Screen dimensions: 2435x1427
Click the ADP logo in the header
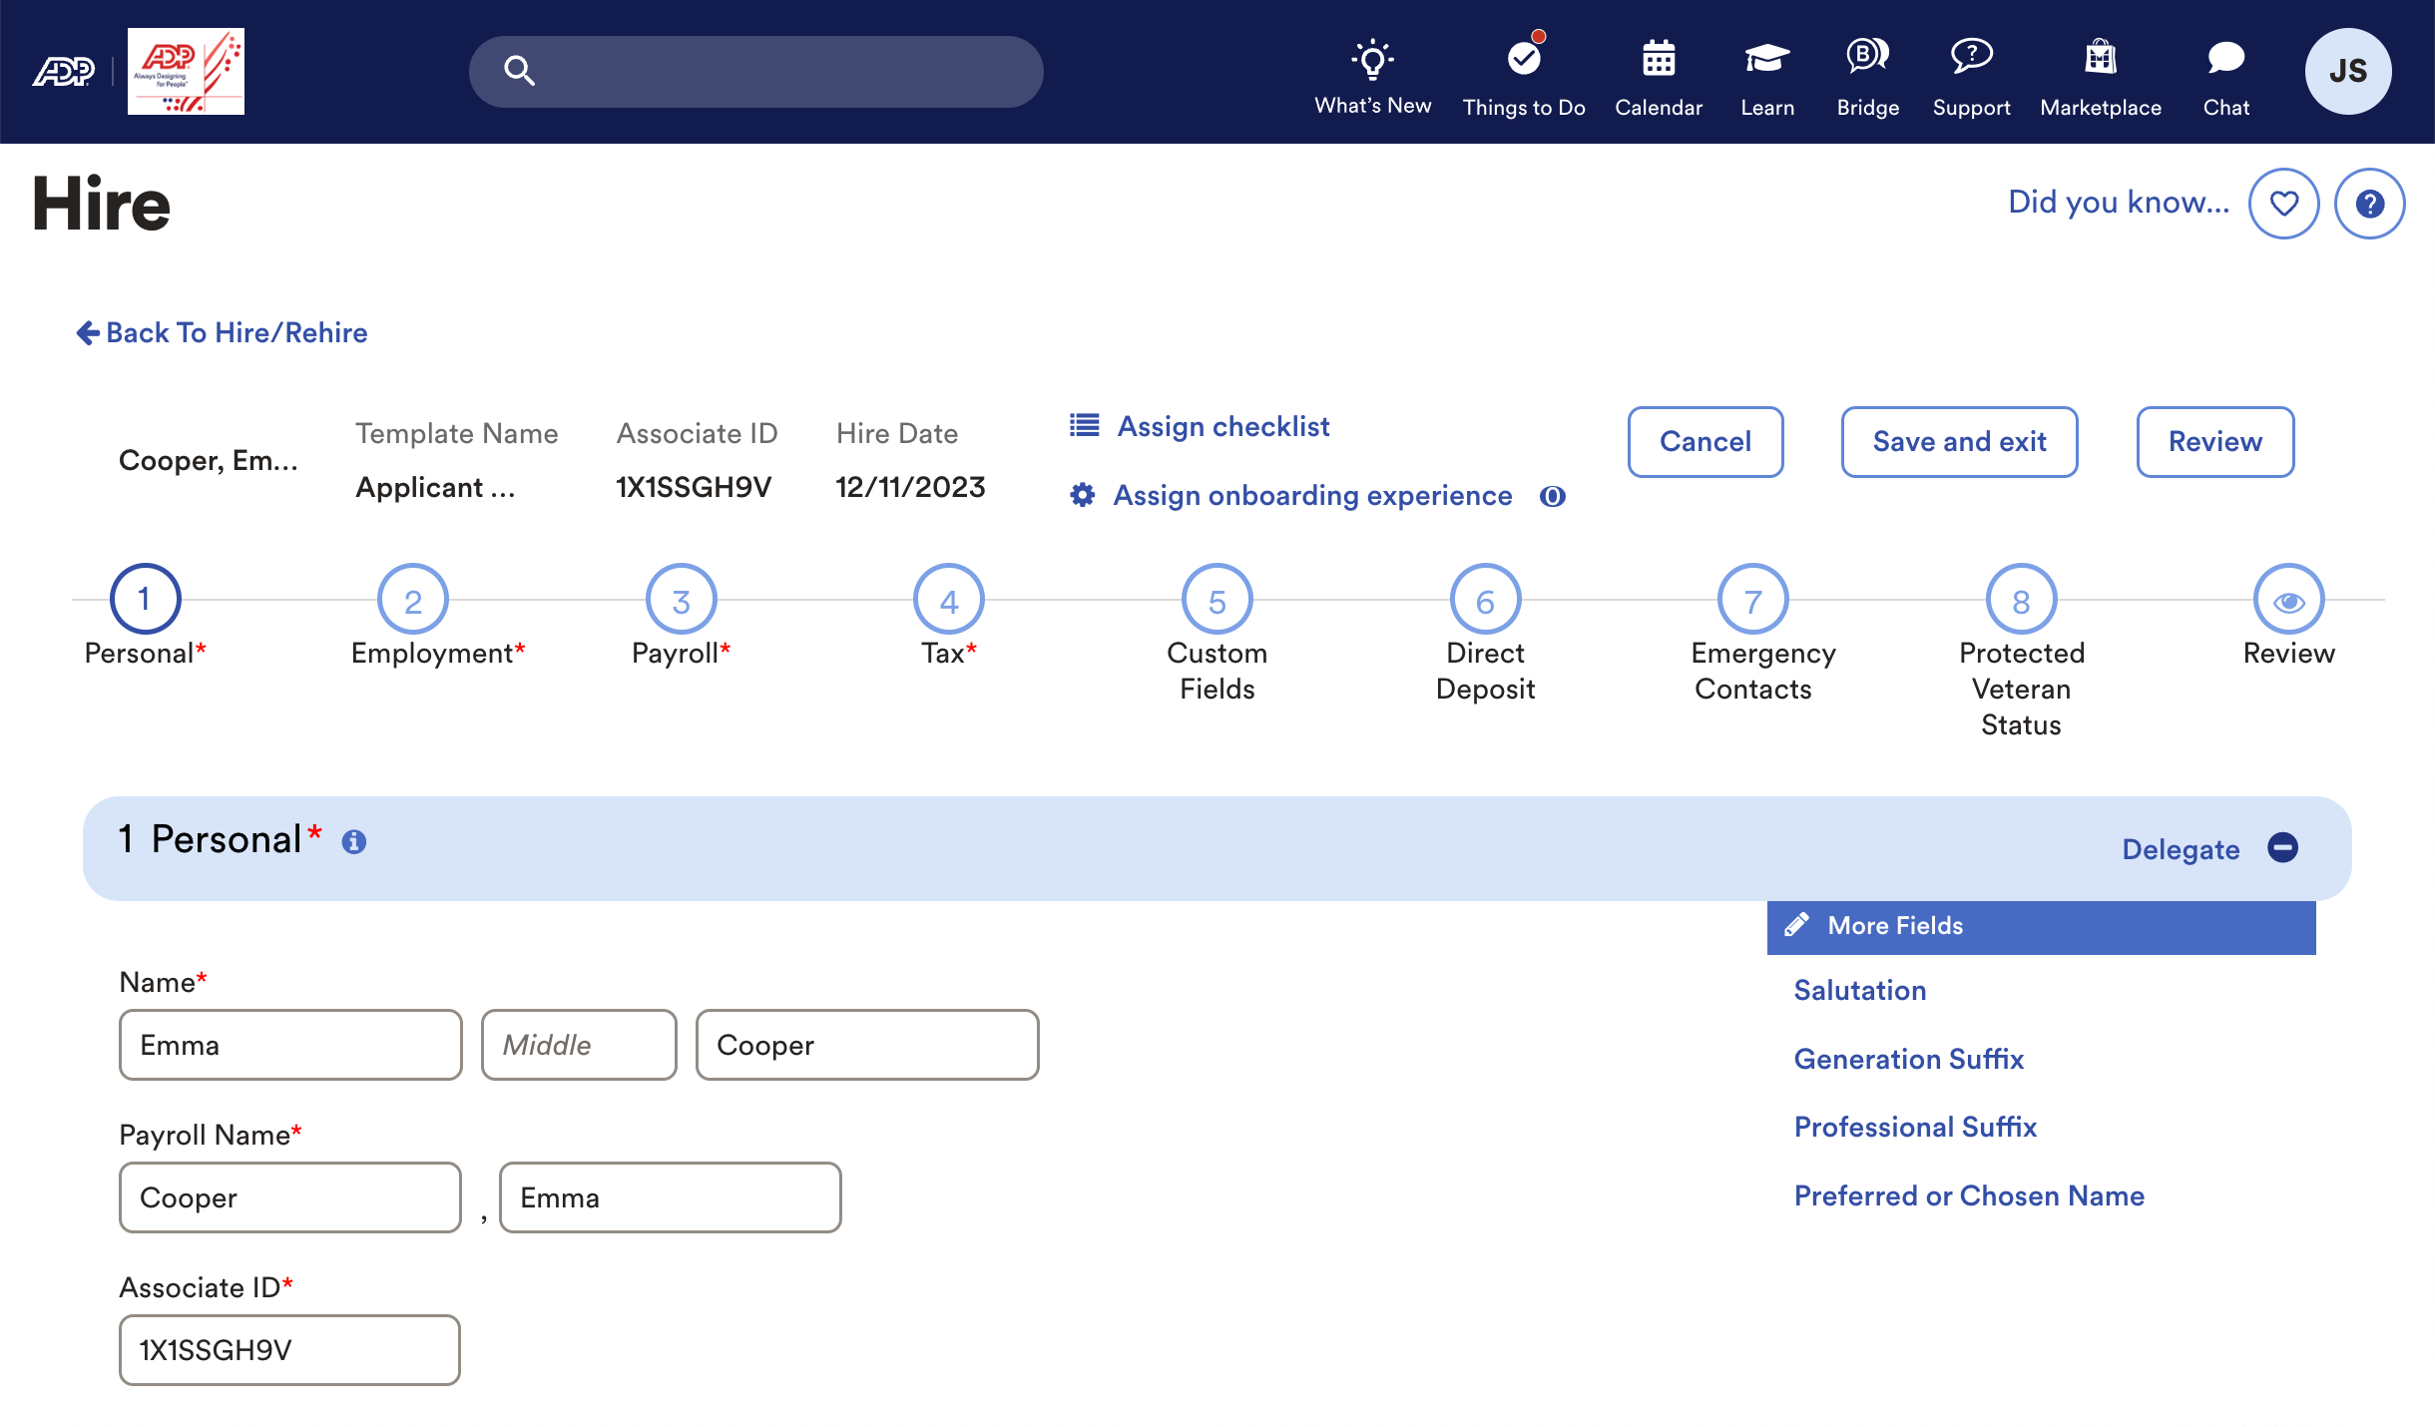(x=64, y=72)
